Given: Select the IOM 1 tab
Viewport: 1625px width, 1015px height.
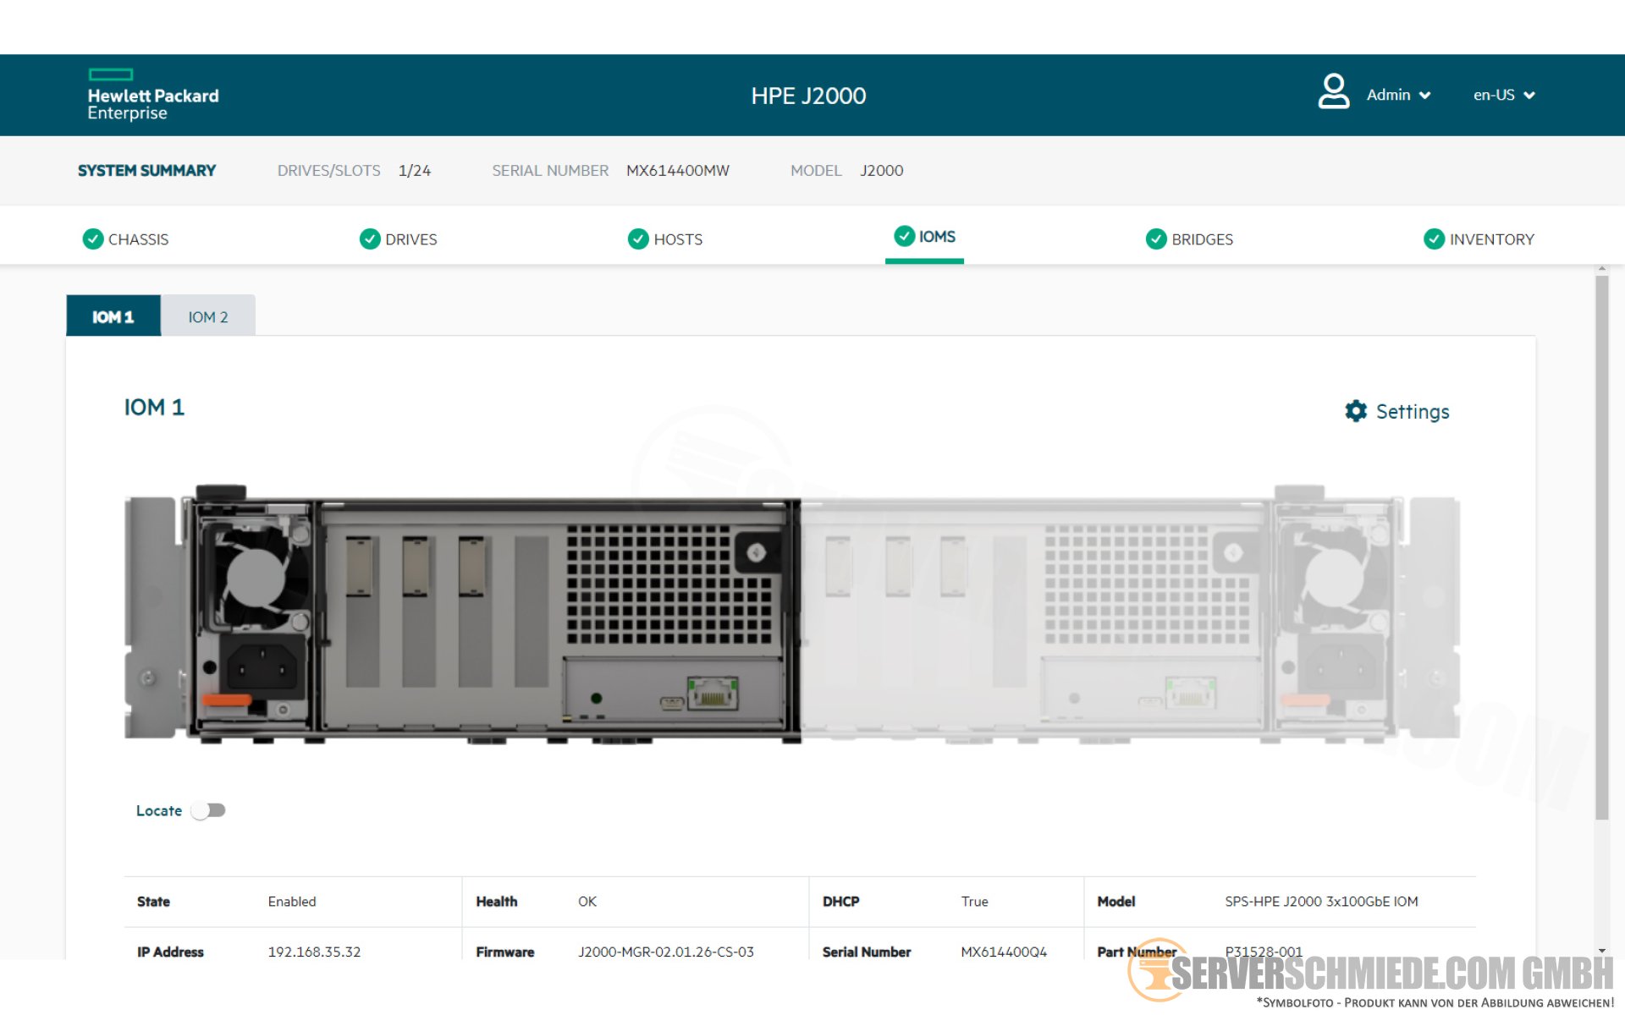Looking at the screenshot, I should 113,317.
